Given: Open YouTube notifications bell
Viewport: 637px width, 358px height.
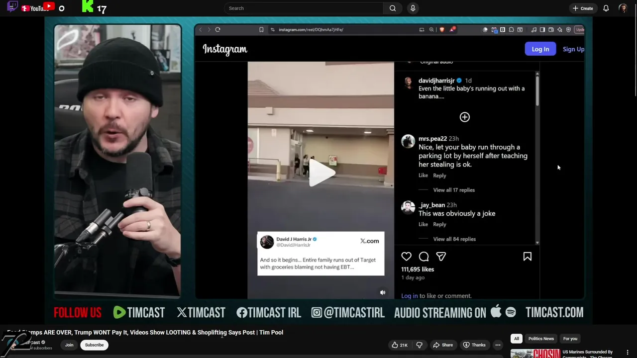Looking at the screenshot, I should click(x=606, y=8).
